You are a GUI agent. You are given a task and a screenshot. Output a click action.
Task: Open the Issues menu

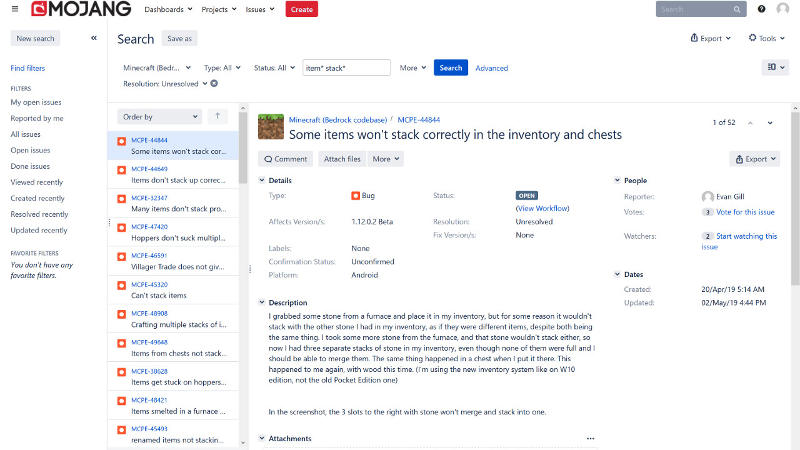click(259, 9)
